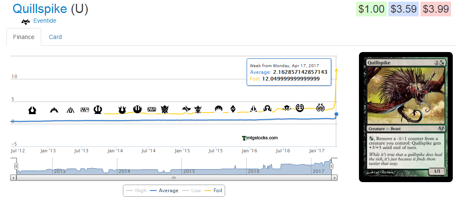Click the 2015 label in the navigator
The height and width of the screenshot is (201, 457).
(189, 171)
